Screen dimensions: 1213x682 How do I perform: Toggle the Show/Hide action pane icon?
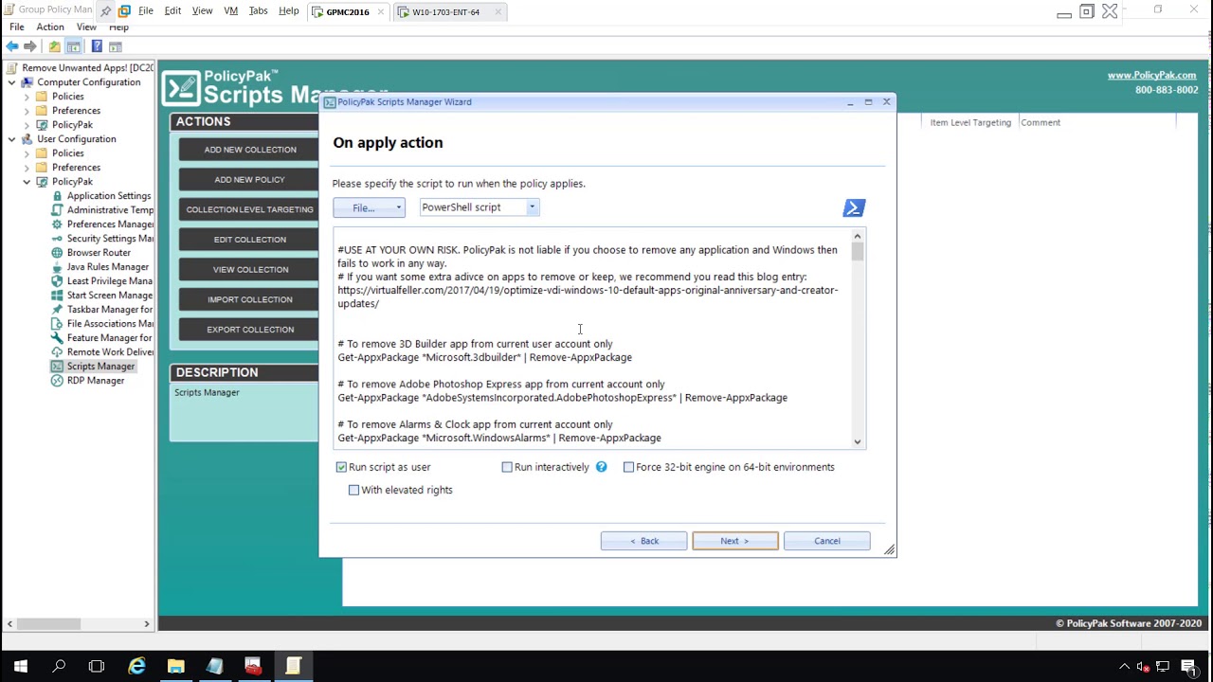click(x=116, y=46)
